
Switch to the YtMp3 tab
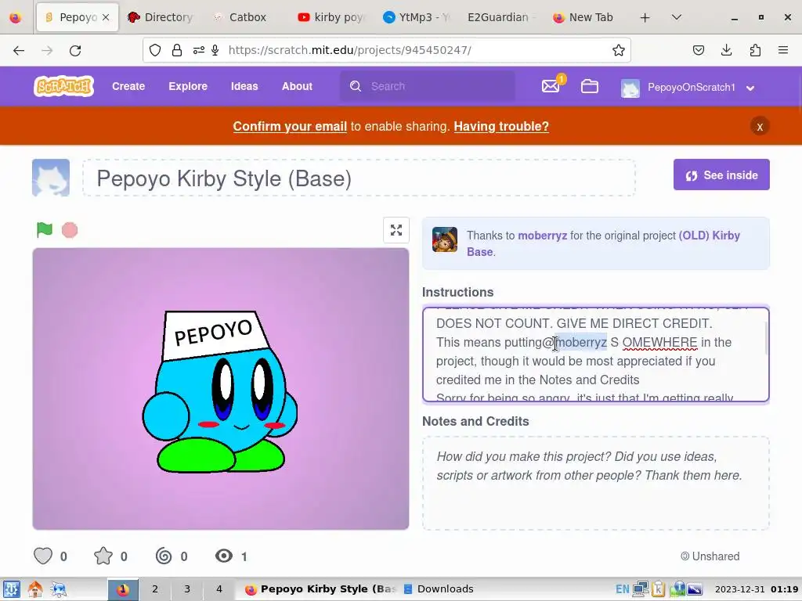[x=415, y=17]
